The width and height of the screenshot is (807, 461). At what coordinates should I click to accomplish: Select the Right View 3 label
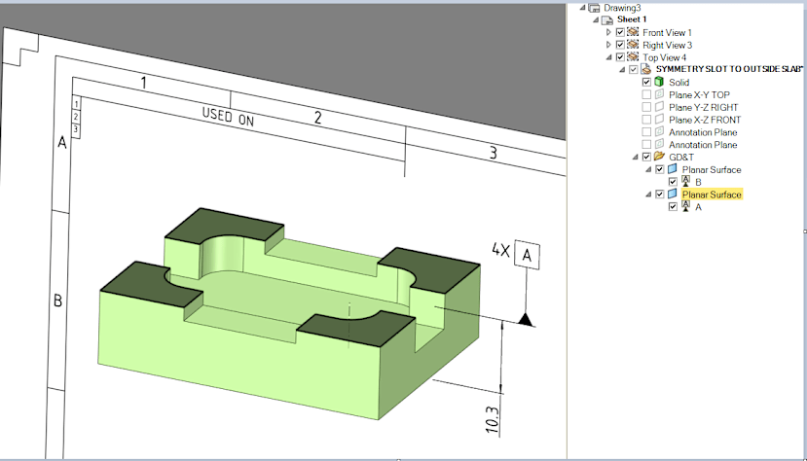coord(667,46)
